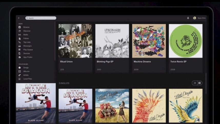Open the Devices sidebar icon
Viewport: 220px width, 124px height.
click(x=19, y=54)
